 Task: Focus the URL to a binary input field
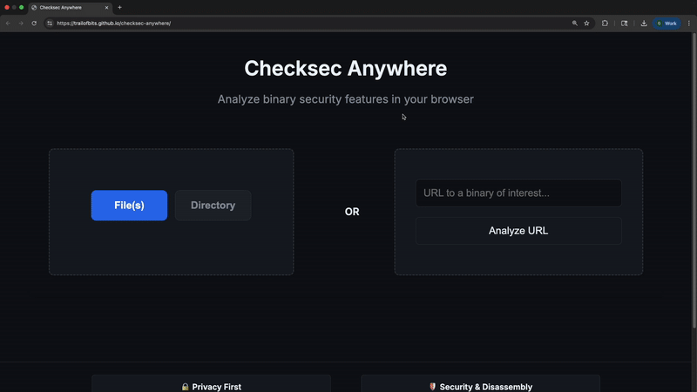[518, 193]
